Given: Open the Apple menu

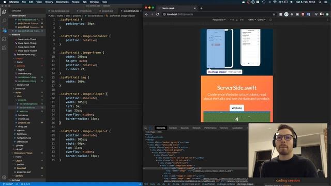Looking at the screenshot, I should coord(5,2).
